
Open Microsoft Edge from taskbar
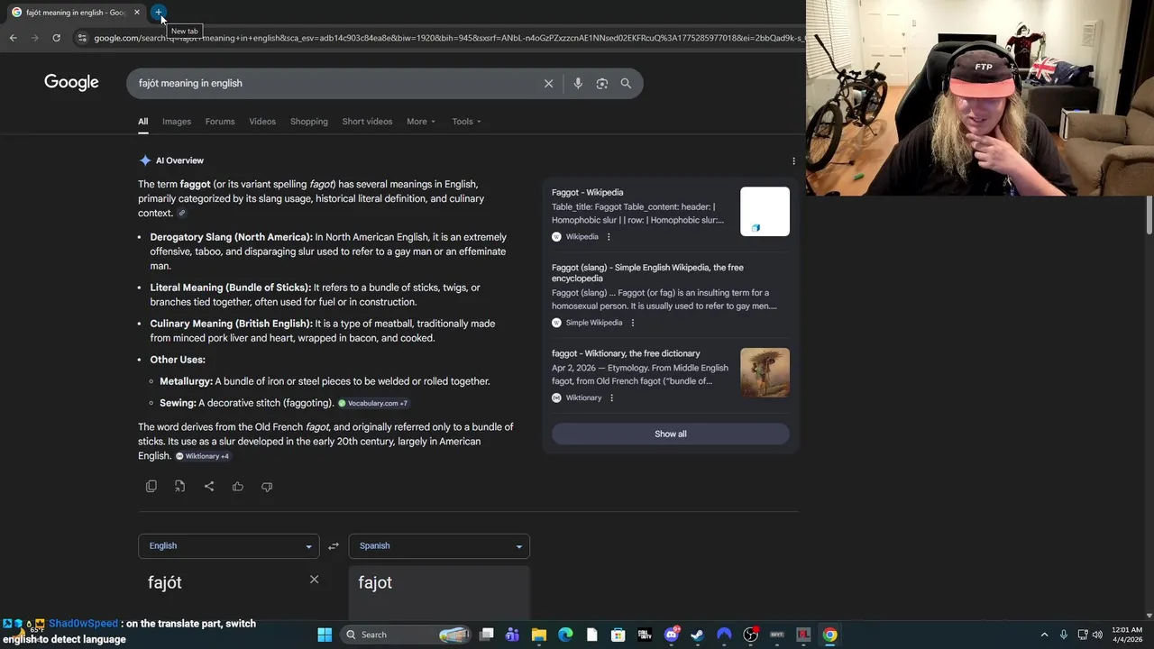(565, 635)
